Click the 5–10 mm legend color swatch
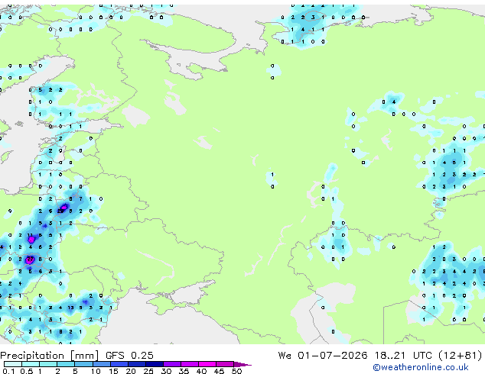The height and width of the screenshot is (374, 485). coord(83,364)
